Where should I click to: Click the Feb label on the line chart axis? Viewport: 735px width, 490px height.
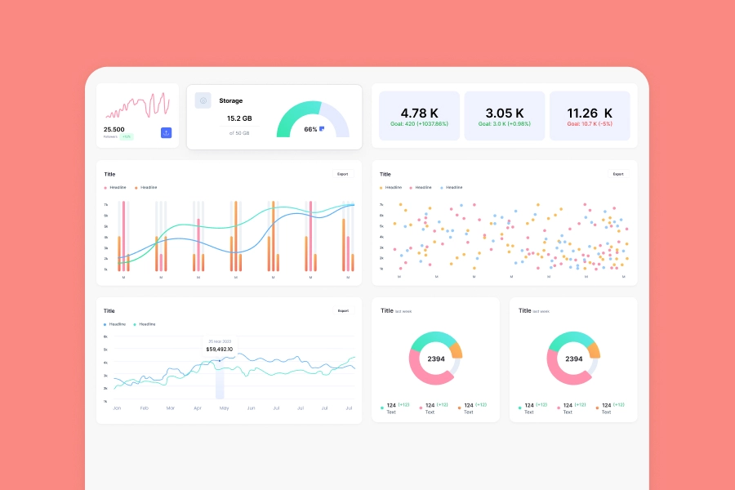[x=144, y=408]
